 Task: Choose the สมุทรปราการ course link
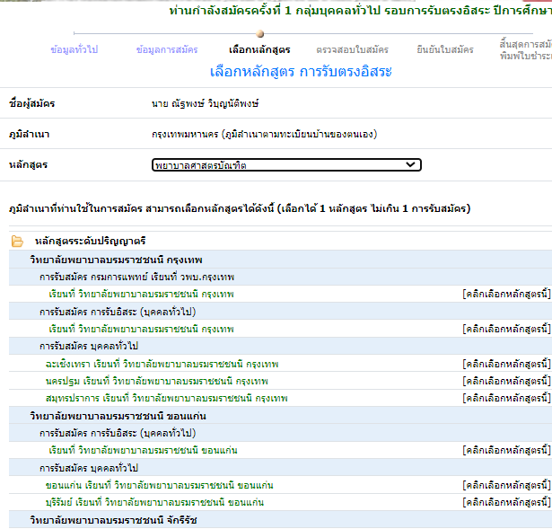[506, 399]
